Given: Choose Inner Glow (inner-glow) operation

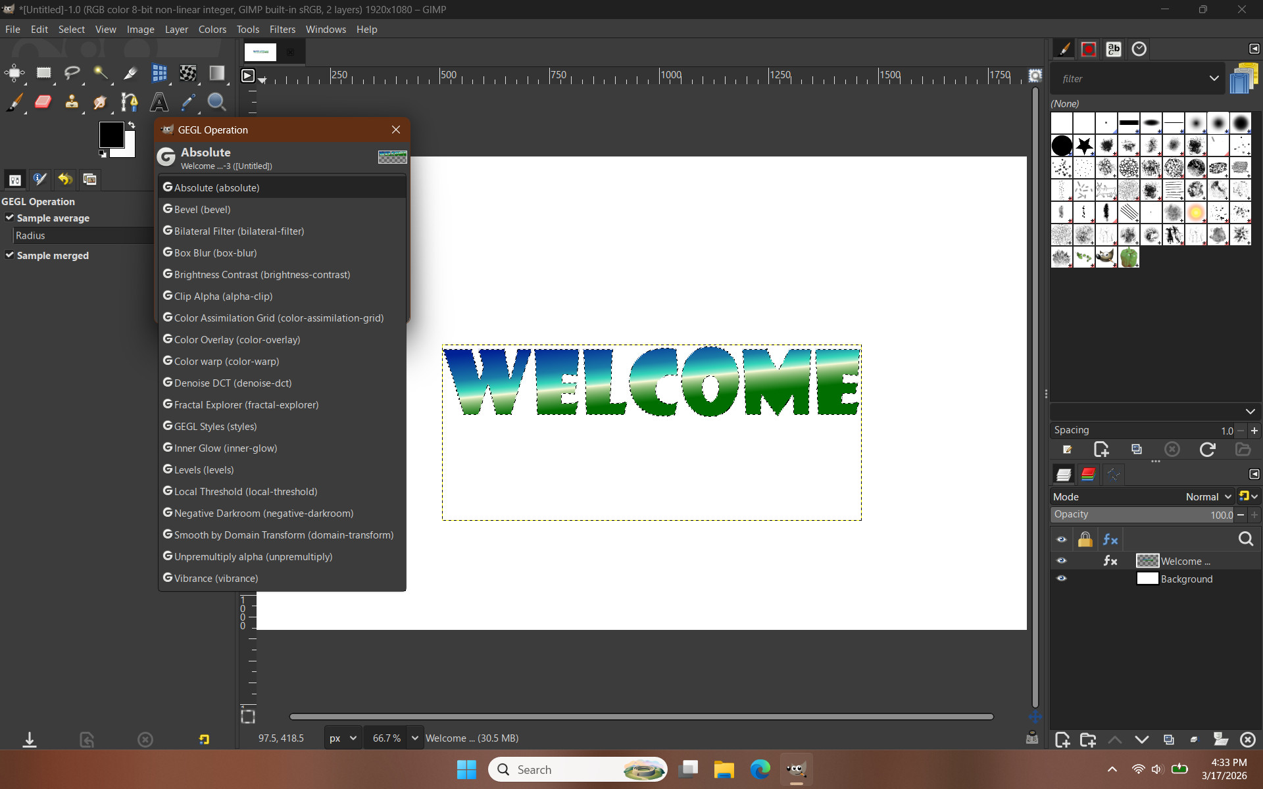Looking at the screenshot, I should point(282,448).
